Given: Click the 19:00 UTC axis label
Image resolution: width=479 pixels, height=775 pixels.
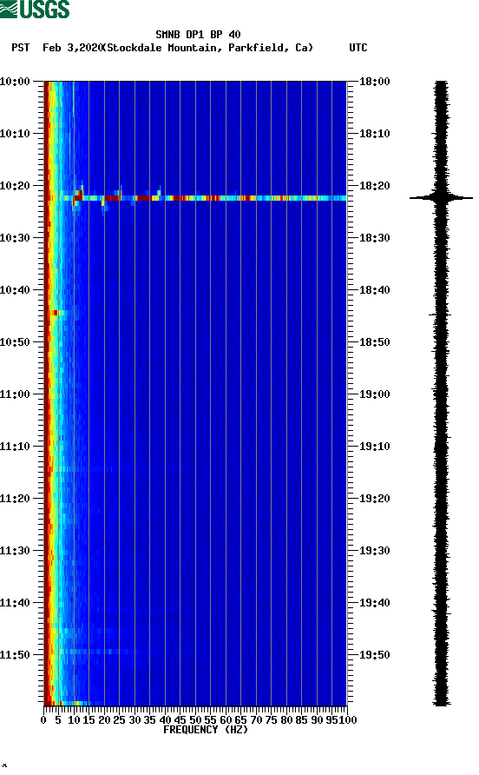Looking at the screenshot, I should click(374, 394).
